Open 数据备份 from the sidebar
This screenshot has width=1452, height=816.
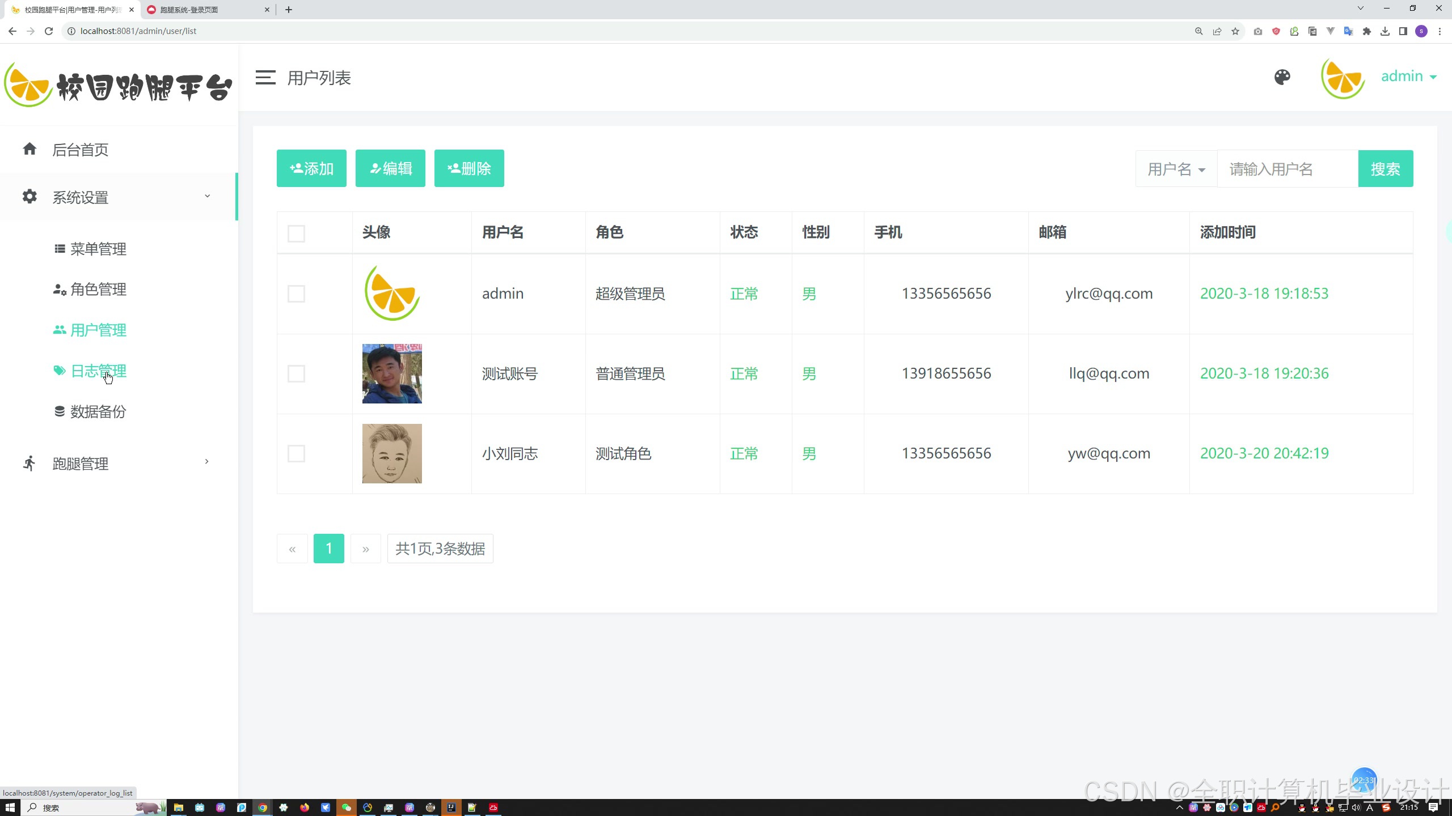point(98,412)
